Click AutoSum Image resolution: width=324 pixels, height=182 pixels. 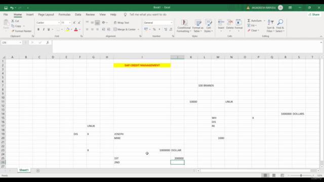(x=255, y=21)
